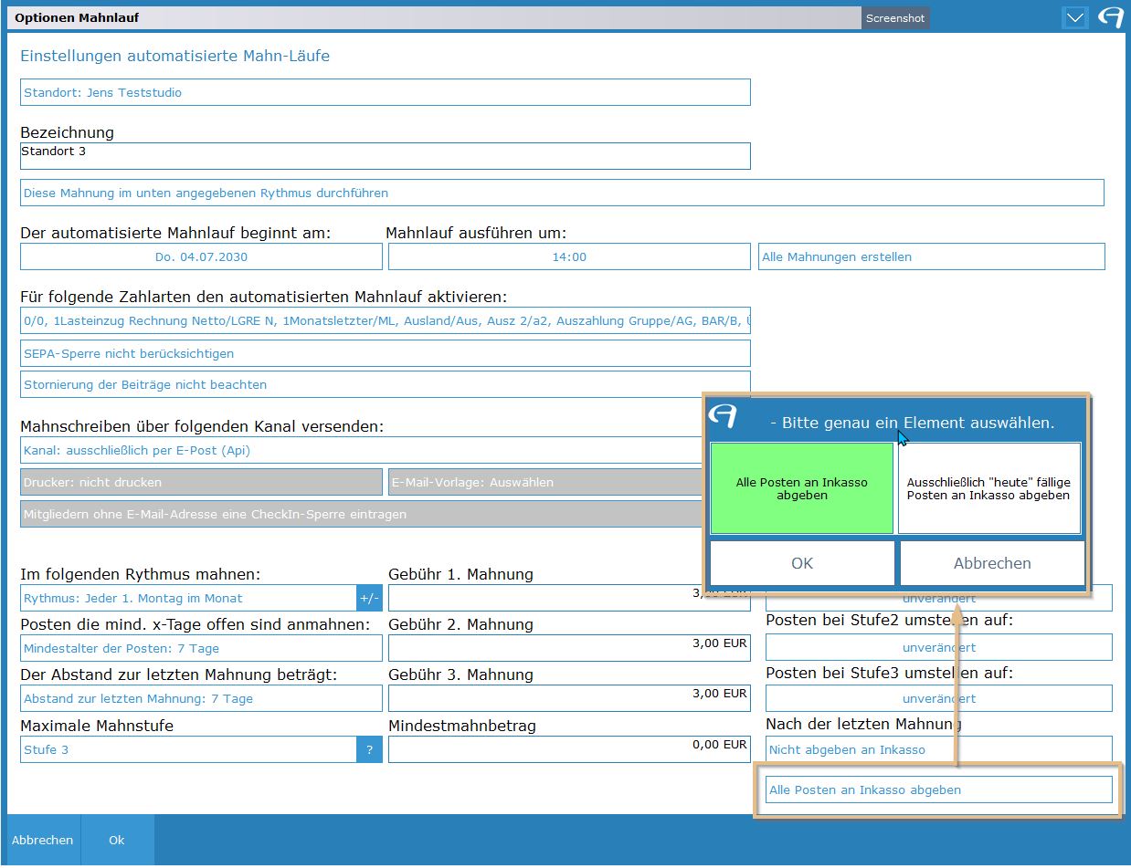Toggle 'Stornierung der Beiträge nicht beachten'
The width and height of the screenshot is (1131, 868).
385,384
